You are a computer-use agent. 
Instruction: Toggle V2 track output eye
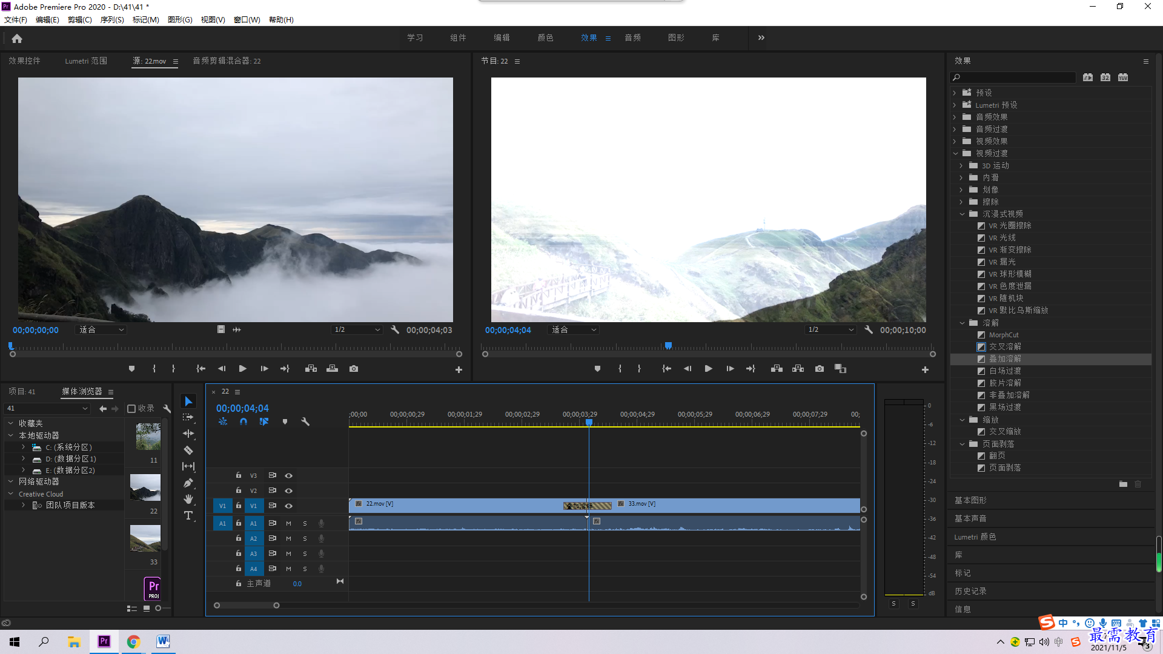pyautogui.click(x=289, y=490)
